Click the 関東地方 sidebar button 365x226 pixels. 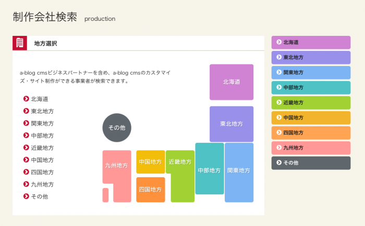click(x=311, y=72)
